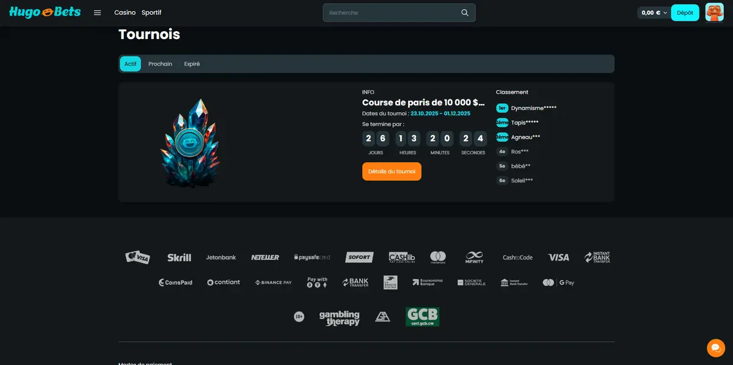Open the hamburger menu icon
This screenshot has height=365, width=733.
(x=97, y=13)
